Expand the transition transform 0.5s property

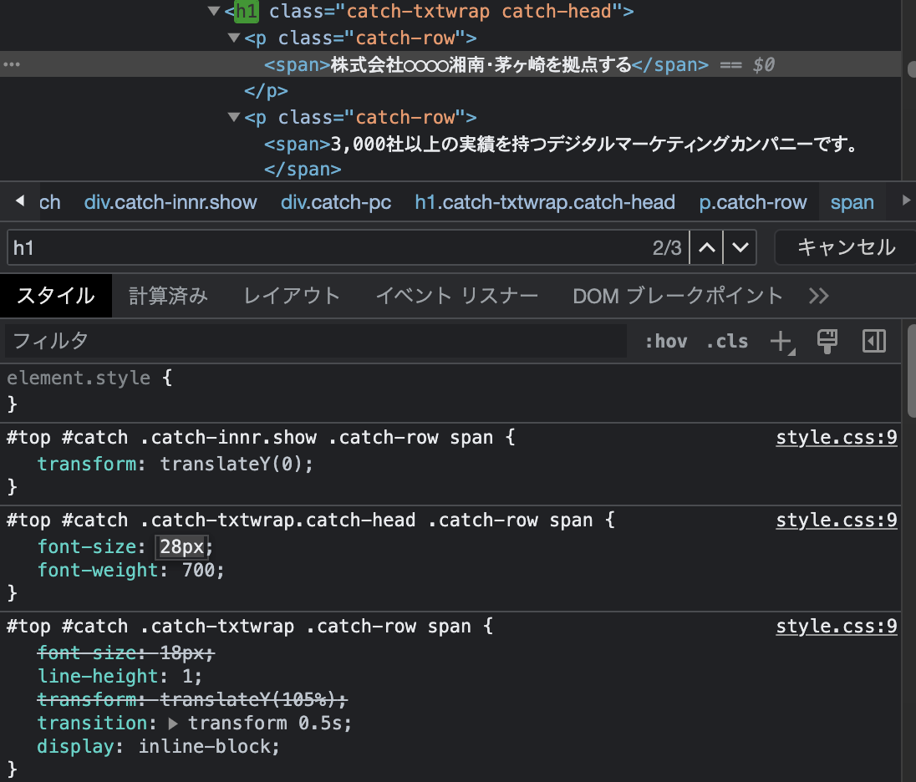click(173, 723)
